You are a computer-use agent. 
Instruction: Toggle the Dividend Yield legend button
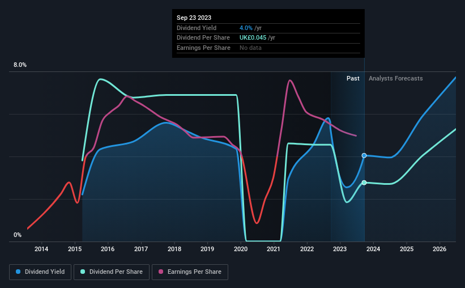[40, 272]
